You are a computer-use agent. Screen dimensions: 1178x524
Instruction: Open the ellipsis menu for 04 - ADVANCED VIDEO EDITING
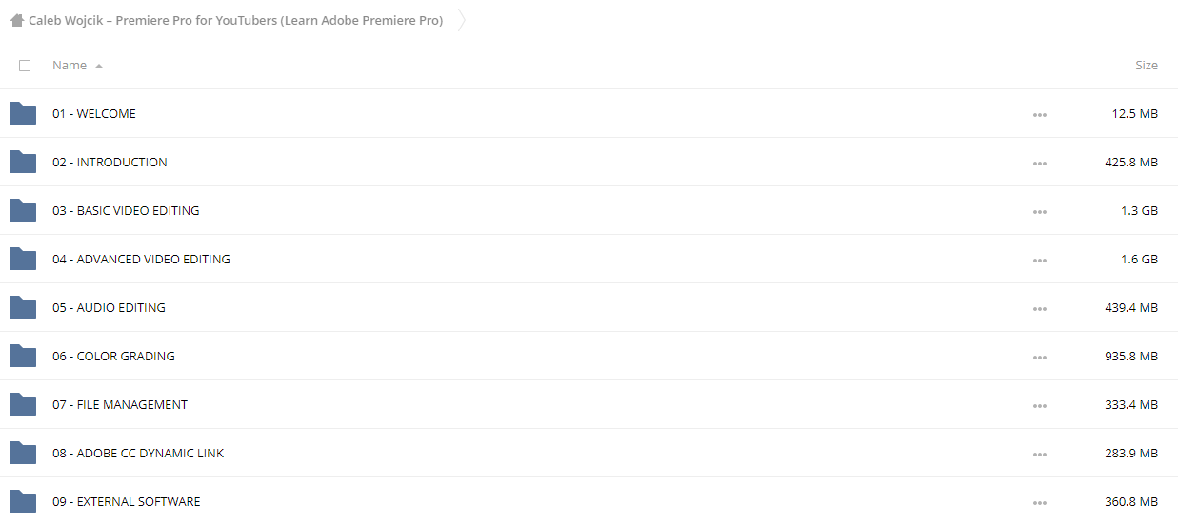[x=1039, y=260]
